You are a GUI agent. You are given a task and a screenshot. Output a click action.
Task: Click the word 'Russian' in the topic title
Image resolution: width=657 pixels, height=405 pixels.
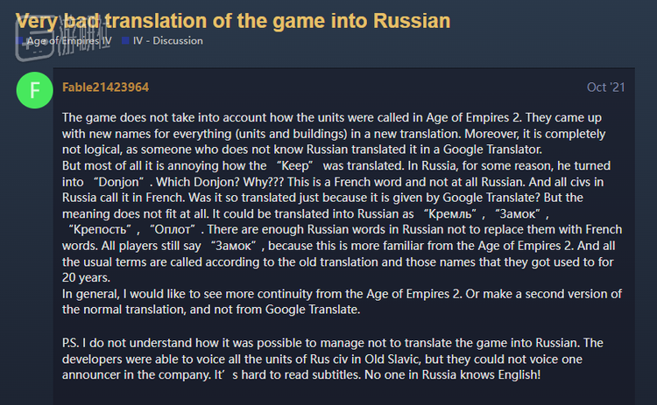pos(412,21)
